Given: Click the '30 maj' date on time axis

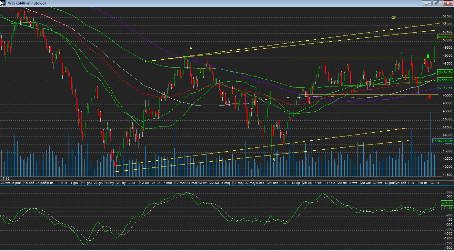Looking at the screenshot, I should pyautogui.click(x=249, y=183).
